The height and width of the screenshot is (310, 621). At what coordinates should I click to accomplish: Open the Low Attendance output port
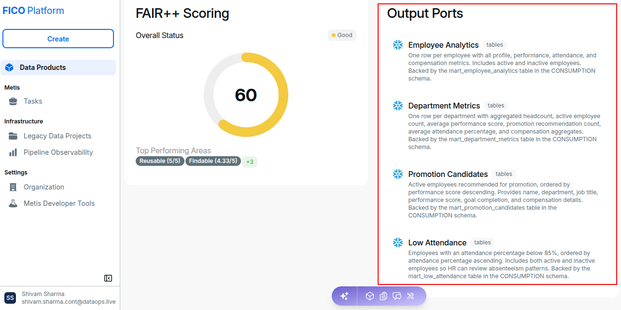438,243
